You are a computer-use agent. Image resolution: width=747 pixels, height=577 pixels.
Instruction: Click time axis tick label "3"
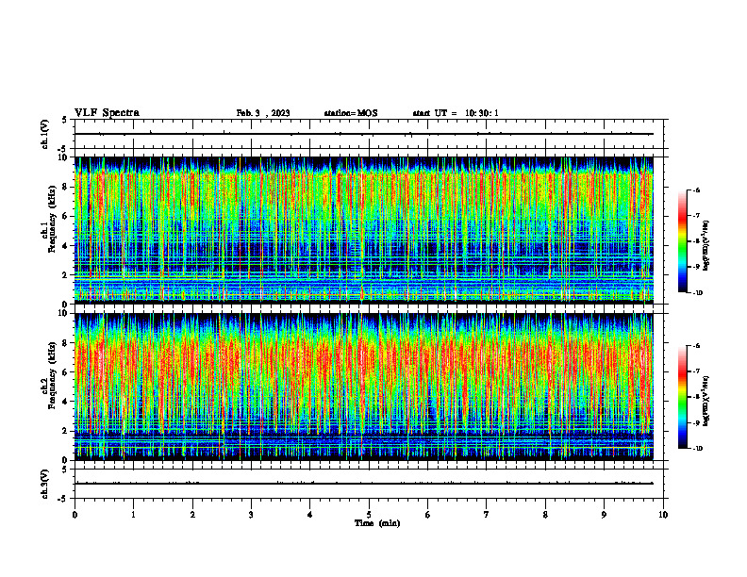(251, 515)
